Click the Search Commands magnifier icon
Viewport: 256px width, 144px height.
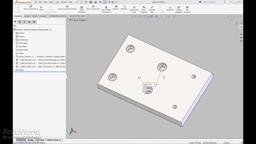coord(225,2)
